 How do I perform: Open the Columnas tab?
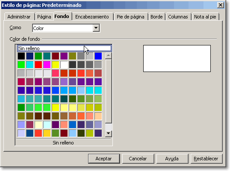coord(178,17)
